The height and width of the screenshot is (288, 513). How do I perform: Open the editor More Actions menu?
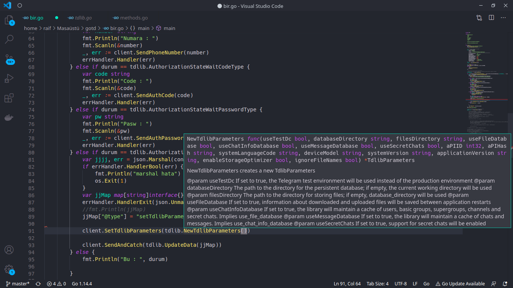click(503, 18)
